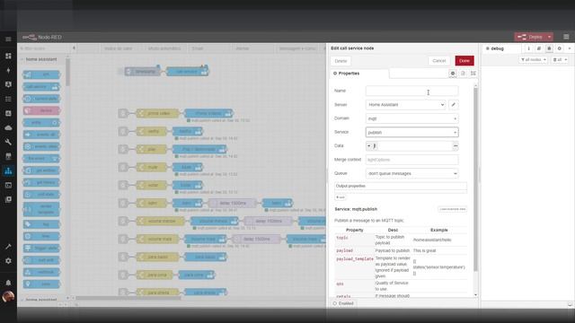The width and height of the screenshot is (575, 323).
Task: Click the add output property button
Action: pos(341,197)
